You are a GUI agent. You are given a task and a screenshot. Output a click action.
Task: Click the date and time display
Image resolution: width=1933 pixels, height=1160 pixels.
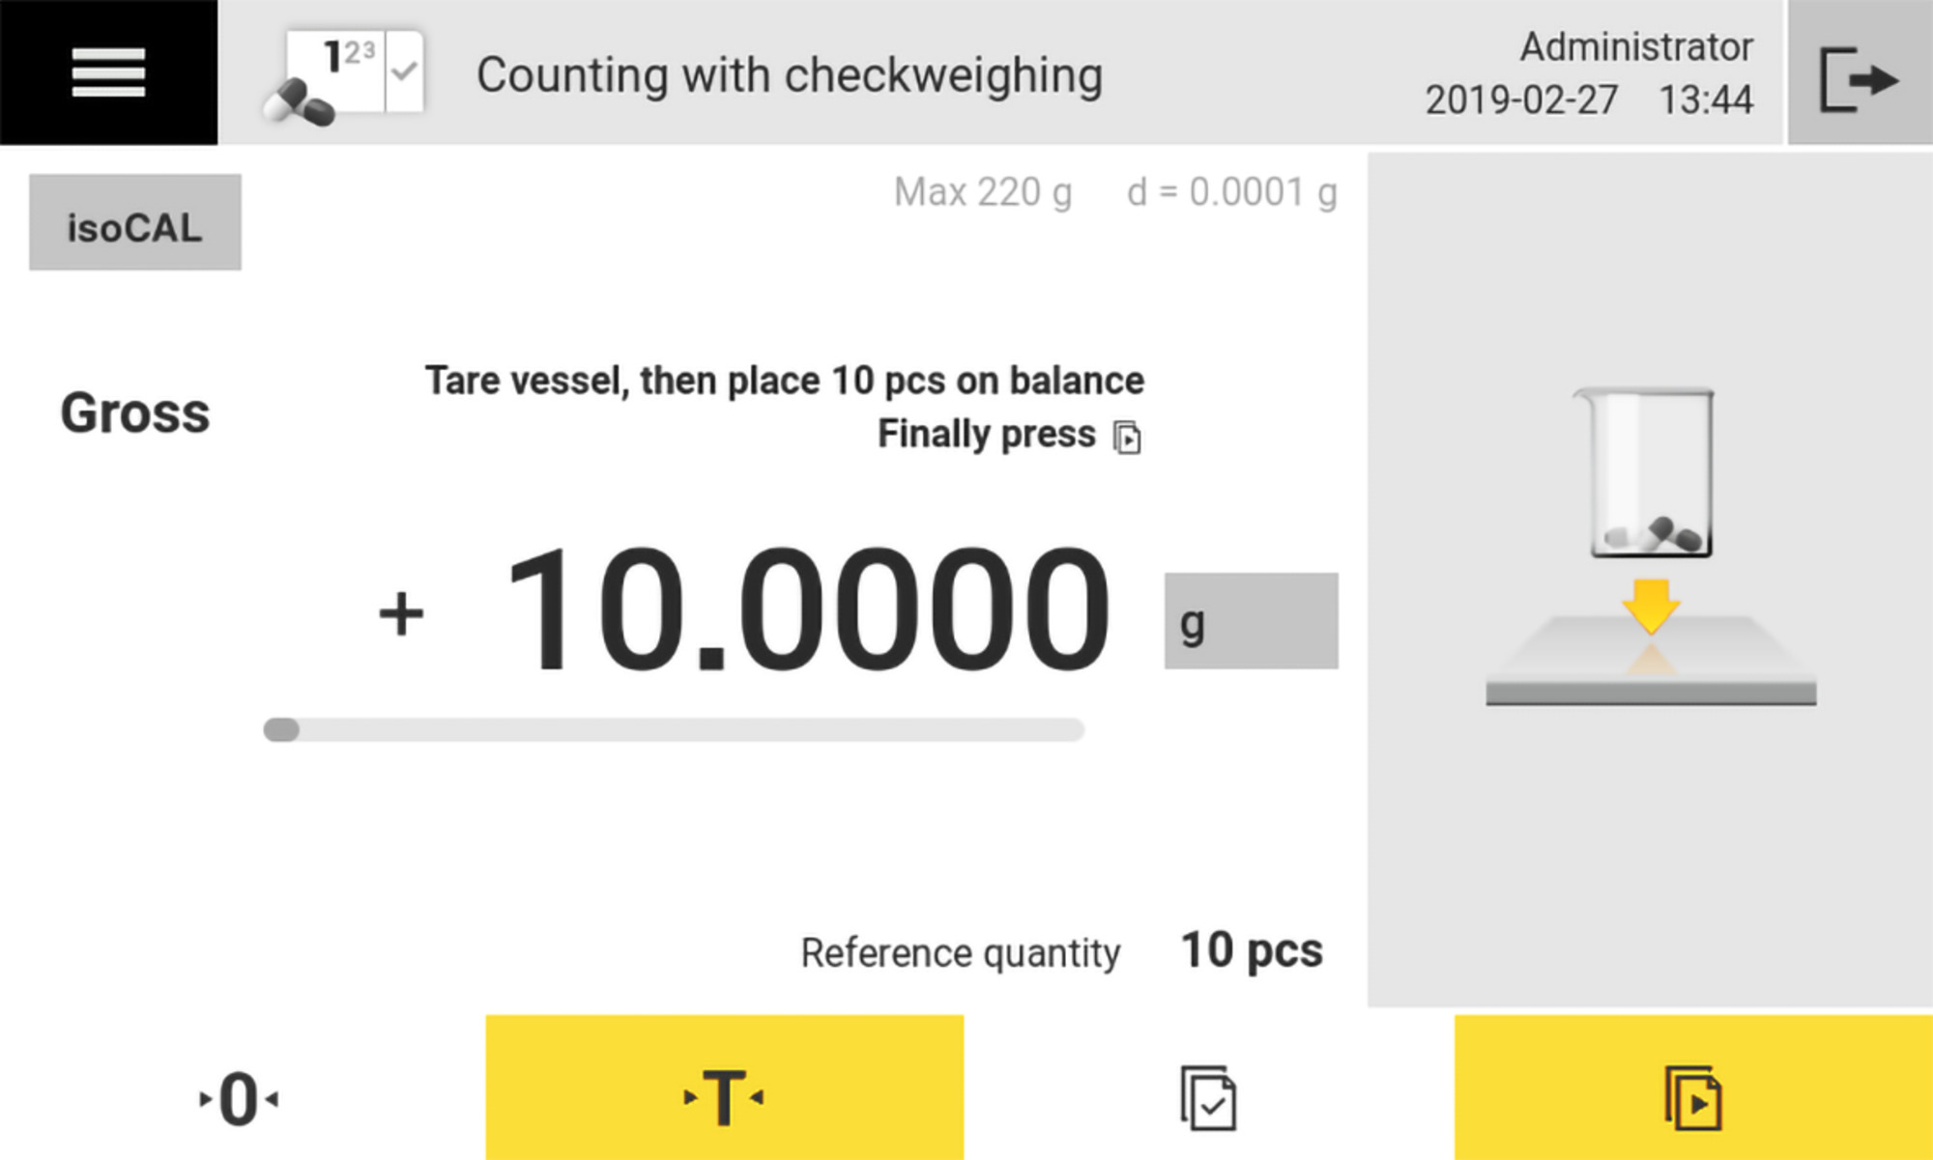1588,99
